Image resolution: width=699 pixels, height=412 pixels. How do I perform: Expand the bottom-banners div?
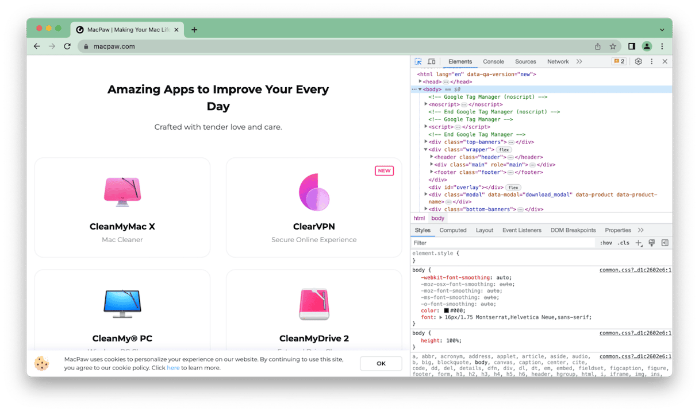[426, 209]
